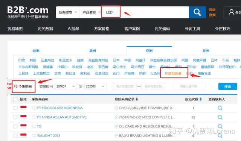Sort by 最新采购记录 arrows
Viewport: 241px width, 141px height.
pyautogui.click(x=137, y=99)
